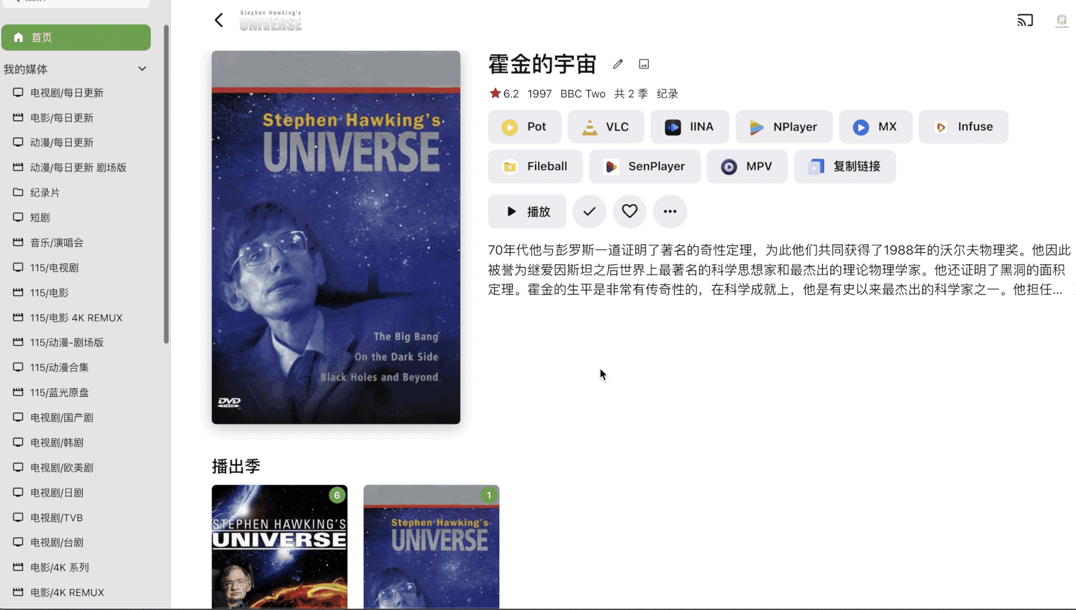1076x610 pixels.
Task: Go back with the left arrow icon
Action: tap(219, 20)
